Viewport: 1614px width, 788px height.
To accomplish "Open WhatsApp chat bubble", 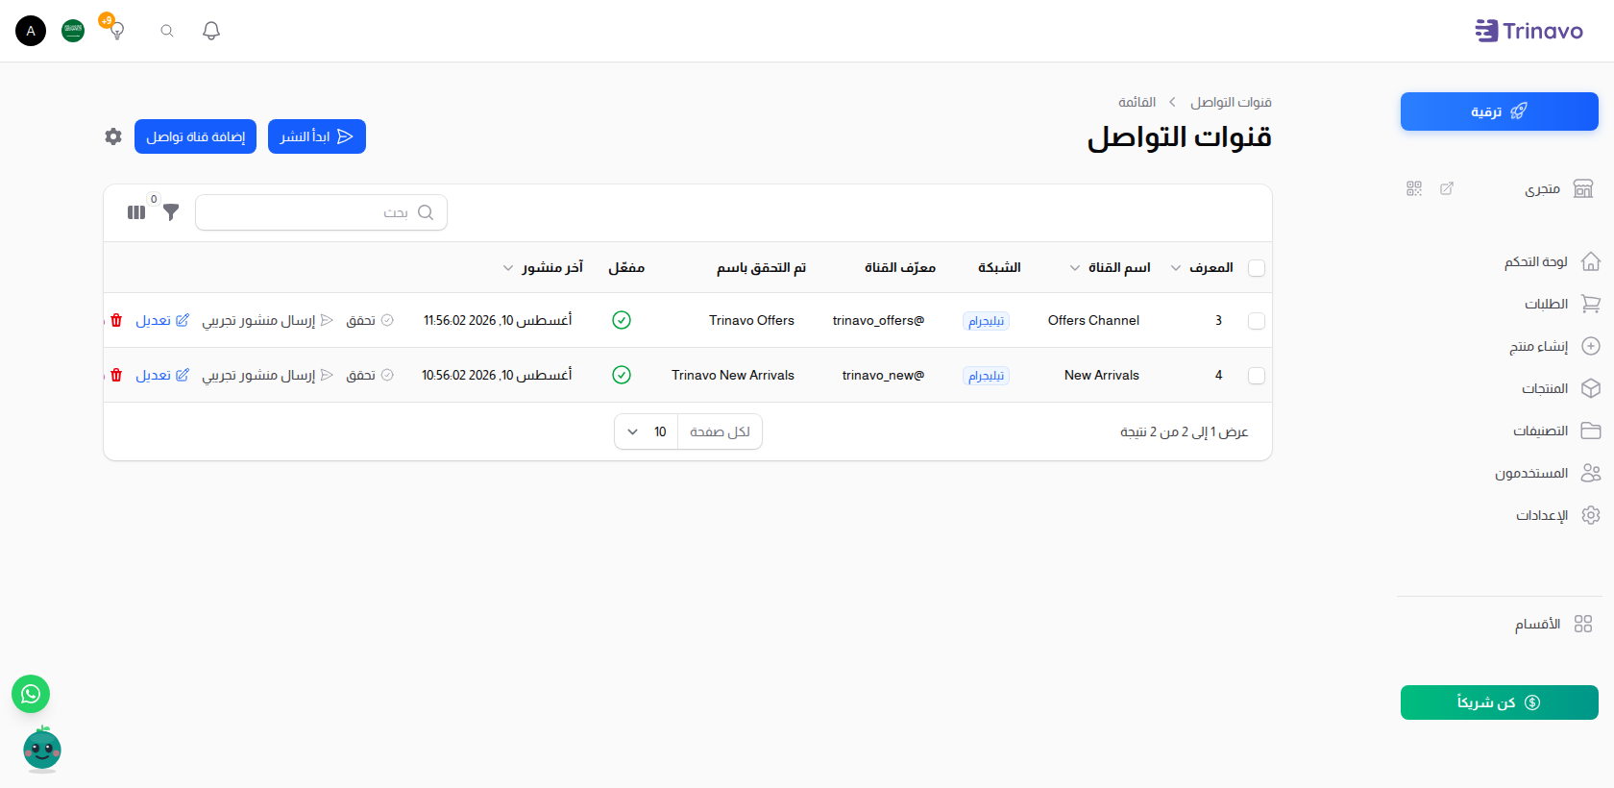I will (31, 694).
